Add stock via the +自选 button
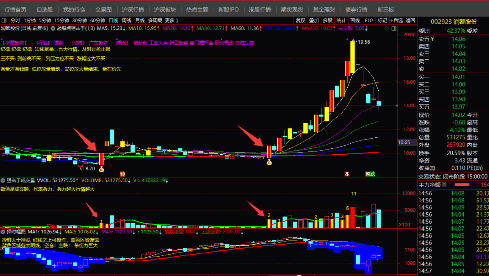489x276 pixels. pyautogui.click(x=397, y=20)
